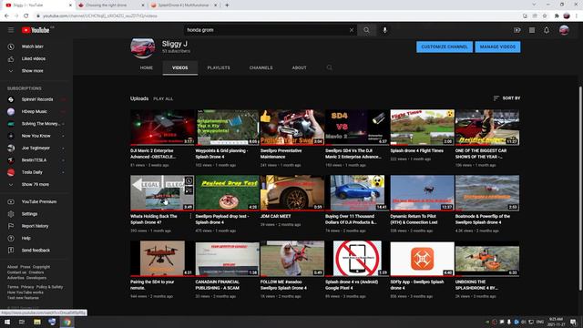Screen dimensions: 583x328
Task: Open the Uploads dropdown label
Action: coord(139,98)
